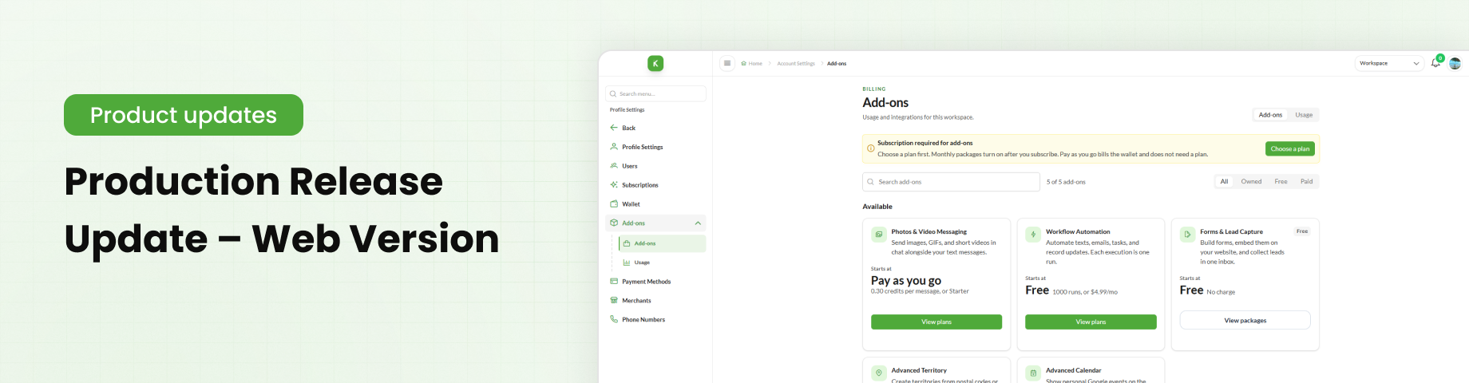Viewport: 1469px width, 383px height.
Task: Click the '5 of 5 add-ons' count text
Action: point(1066,182)
